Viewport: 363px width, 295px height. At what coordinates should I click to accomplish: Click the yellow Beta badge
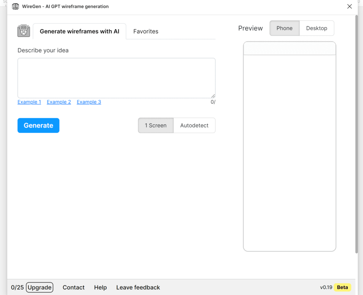point(342,287)
